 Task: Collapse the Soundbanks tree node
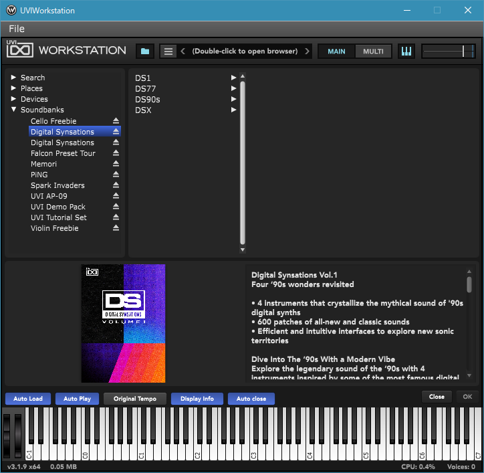(13, 109)
